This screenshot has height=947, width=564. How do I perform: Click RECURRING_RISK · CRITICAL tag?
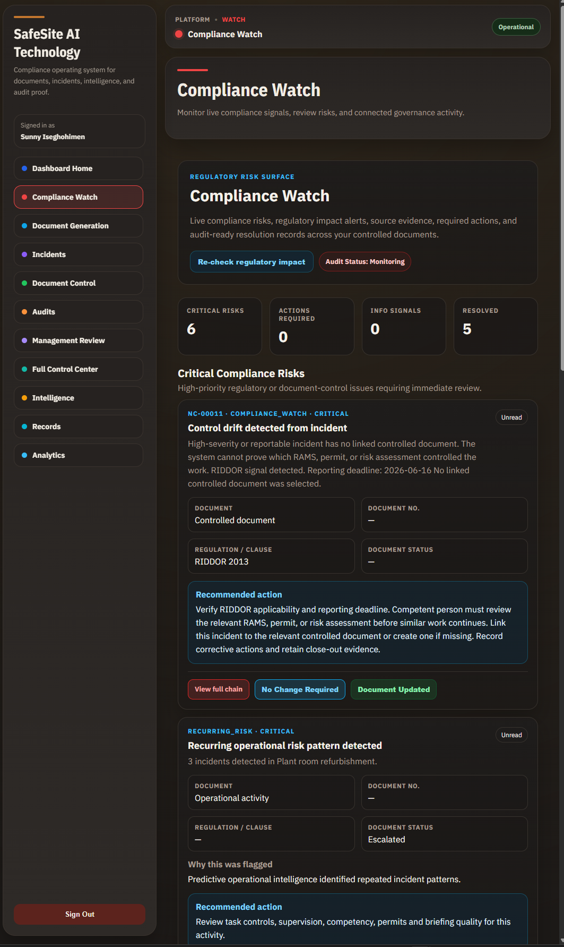pyautogui.click(x=241, y=731)
